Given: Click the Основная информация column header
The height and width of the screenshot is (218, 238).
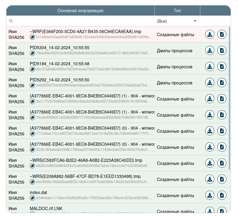Looking at the screenshot, I should tap(80, 11).
